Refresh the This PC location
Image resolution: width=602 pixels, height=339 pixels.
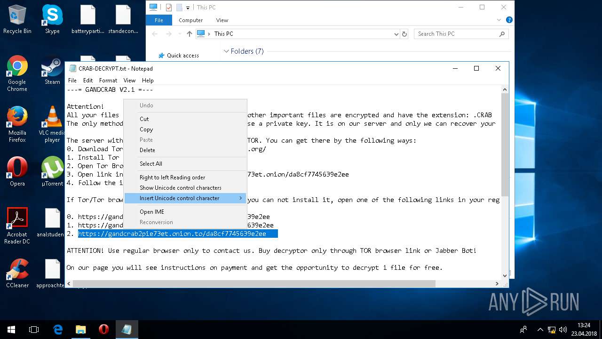(404, 34)
